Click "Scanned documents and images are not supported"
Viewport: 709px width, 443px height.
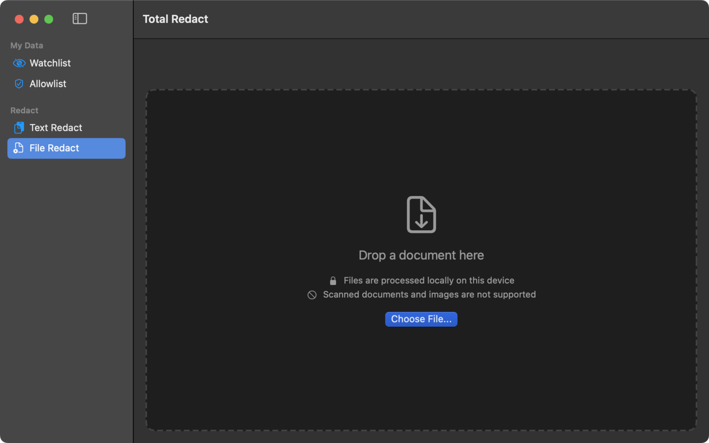tap(429, 294)
